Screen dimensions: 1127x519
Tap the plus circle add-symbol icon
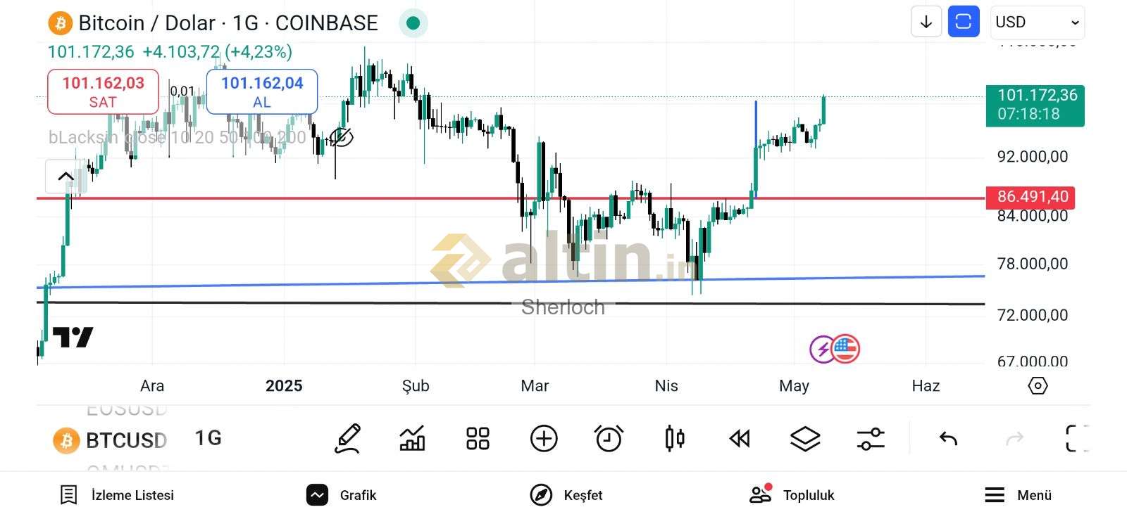point(543,438)
